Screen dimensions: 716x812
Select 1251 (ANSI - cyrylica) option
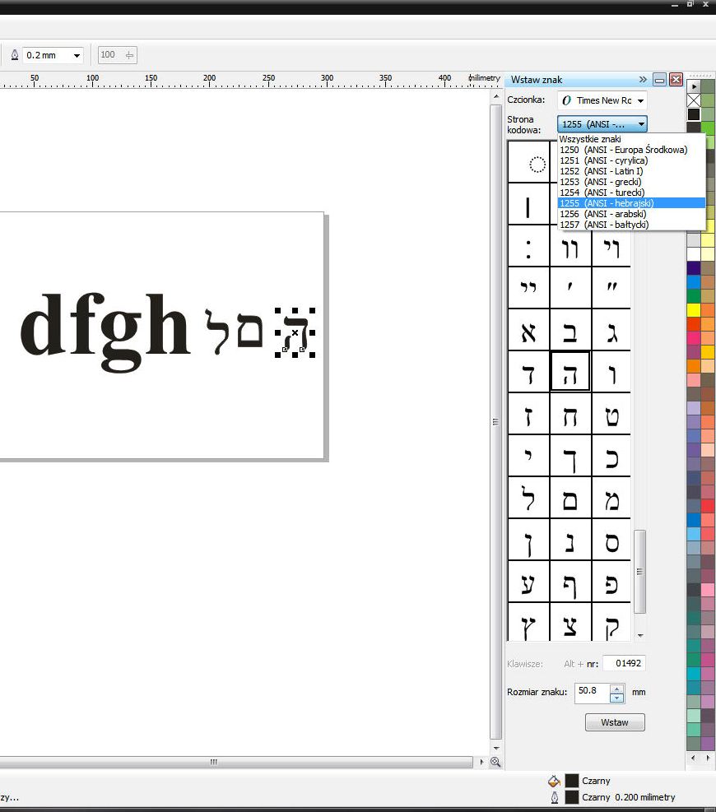click(603, 160)
